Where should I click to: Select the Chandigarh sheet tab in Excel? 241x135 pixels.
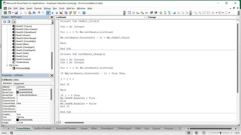click(107, 129)
